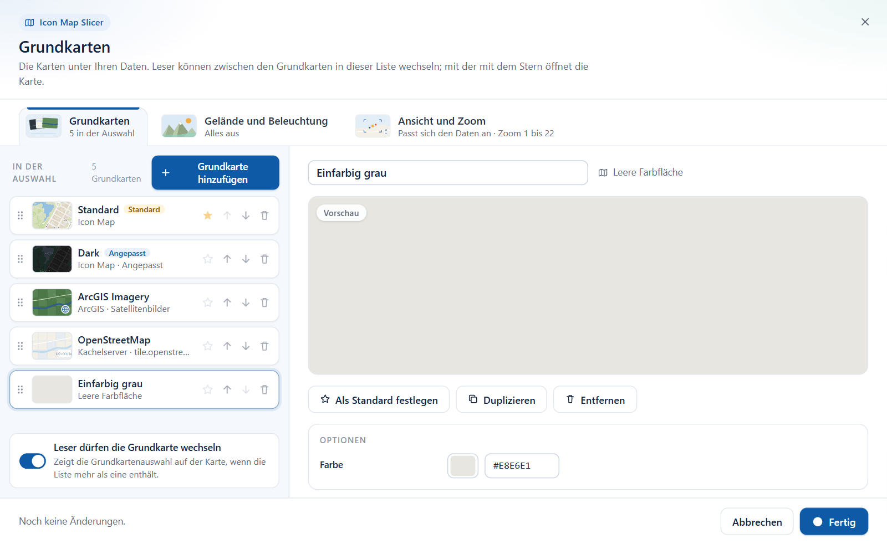Image resolution: width=887 pixels, height=544 pixels.
Task: Delete the ArcGIS Imagery basemap
Action: pos(264,302)
